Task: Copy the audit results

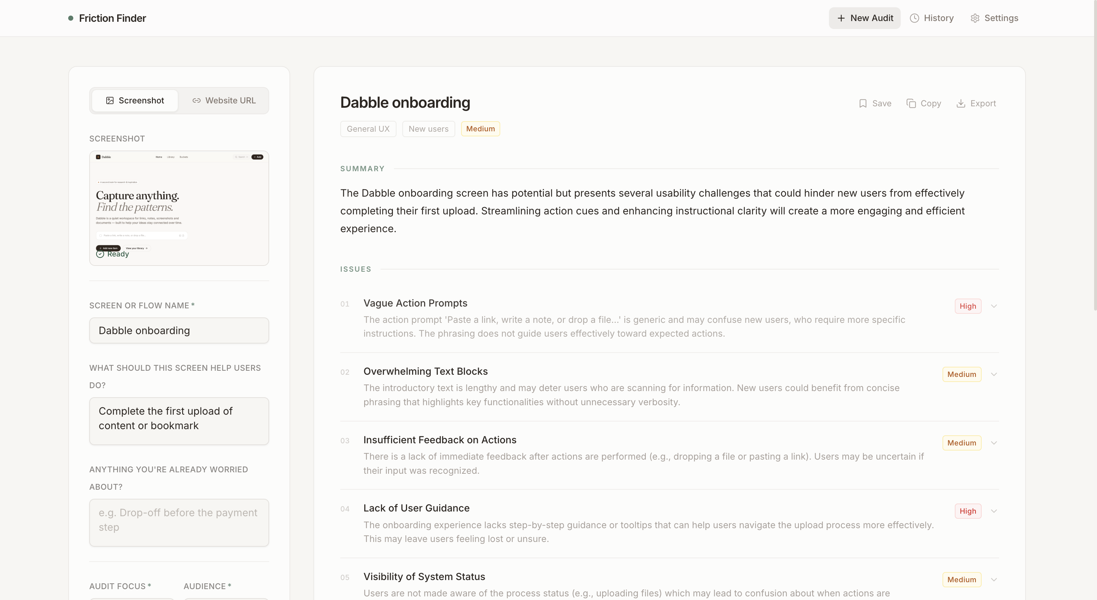Action: [x=924, y=103]
